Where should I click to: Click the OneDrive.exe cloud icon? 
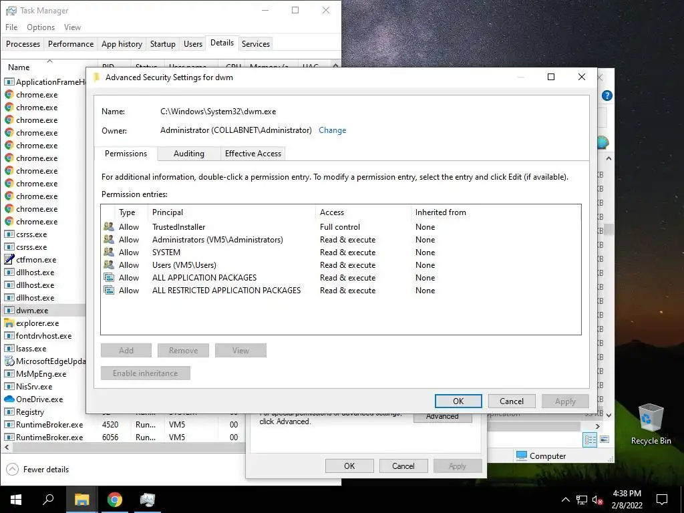click(9, 399)
